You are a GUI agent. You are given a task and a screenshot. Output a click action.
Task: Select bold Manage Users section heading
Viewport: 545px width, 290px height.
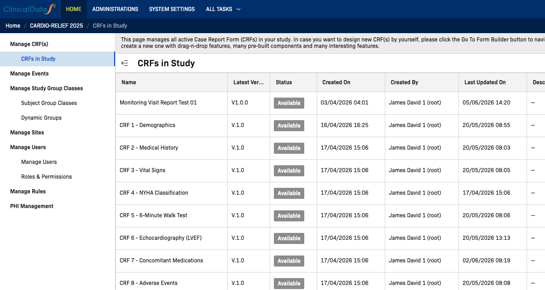point(28,147)
